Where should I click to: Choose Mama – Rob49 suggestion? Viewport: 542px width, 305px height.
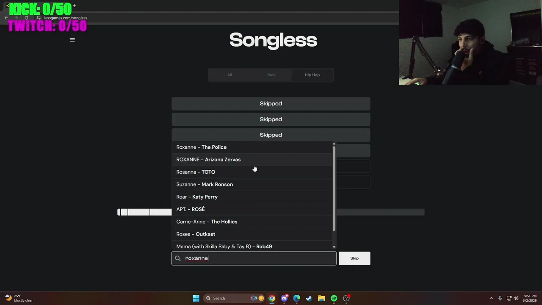pos(252,246)
